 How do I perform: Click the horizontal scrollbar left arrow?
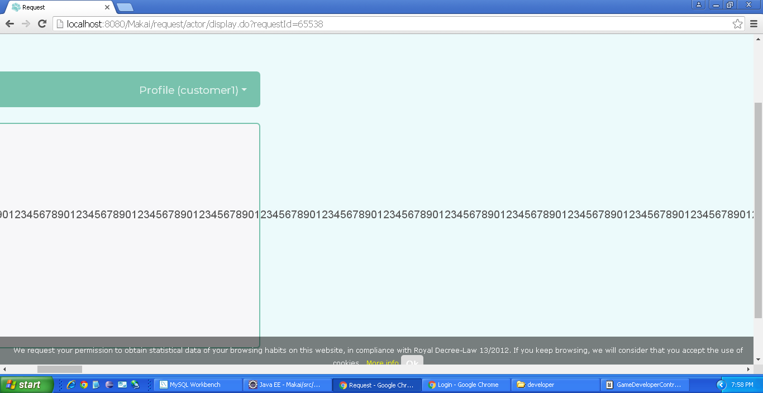4,369
